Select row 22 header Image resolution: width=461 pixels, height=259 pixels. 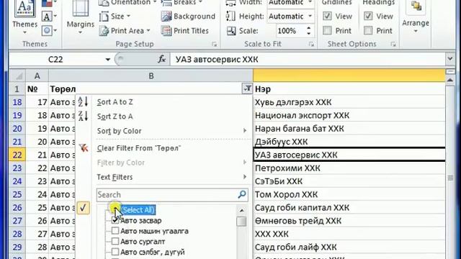(17, 155)
